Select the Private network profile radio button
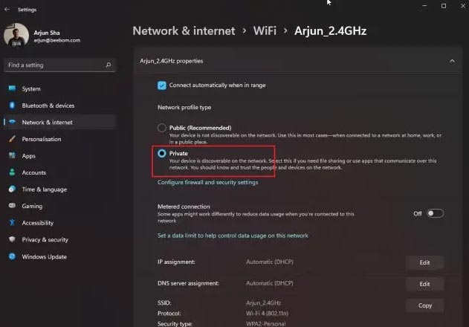 162,154
